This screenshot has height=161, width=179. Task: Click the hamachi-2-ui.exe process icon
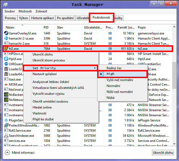(x=6, y=38)
